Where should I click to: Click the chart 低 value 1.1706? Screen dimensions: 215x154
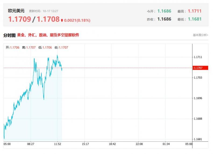[47, 48]
